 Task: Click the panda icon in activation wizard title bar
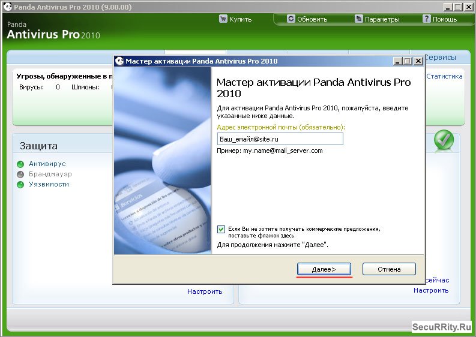(x=119, y=61)
